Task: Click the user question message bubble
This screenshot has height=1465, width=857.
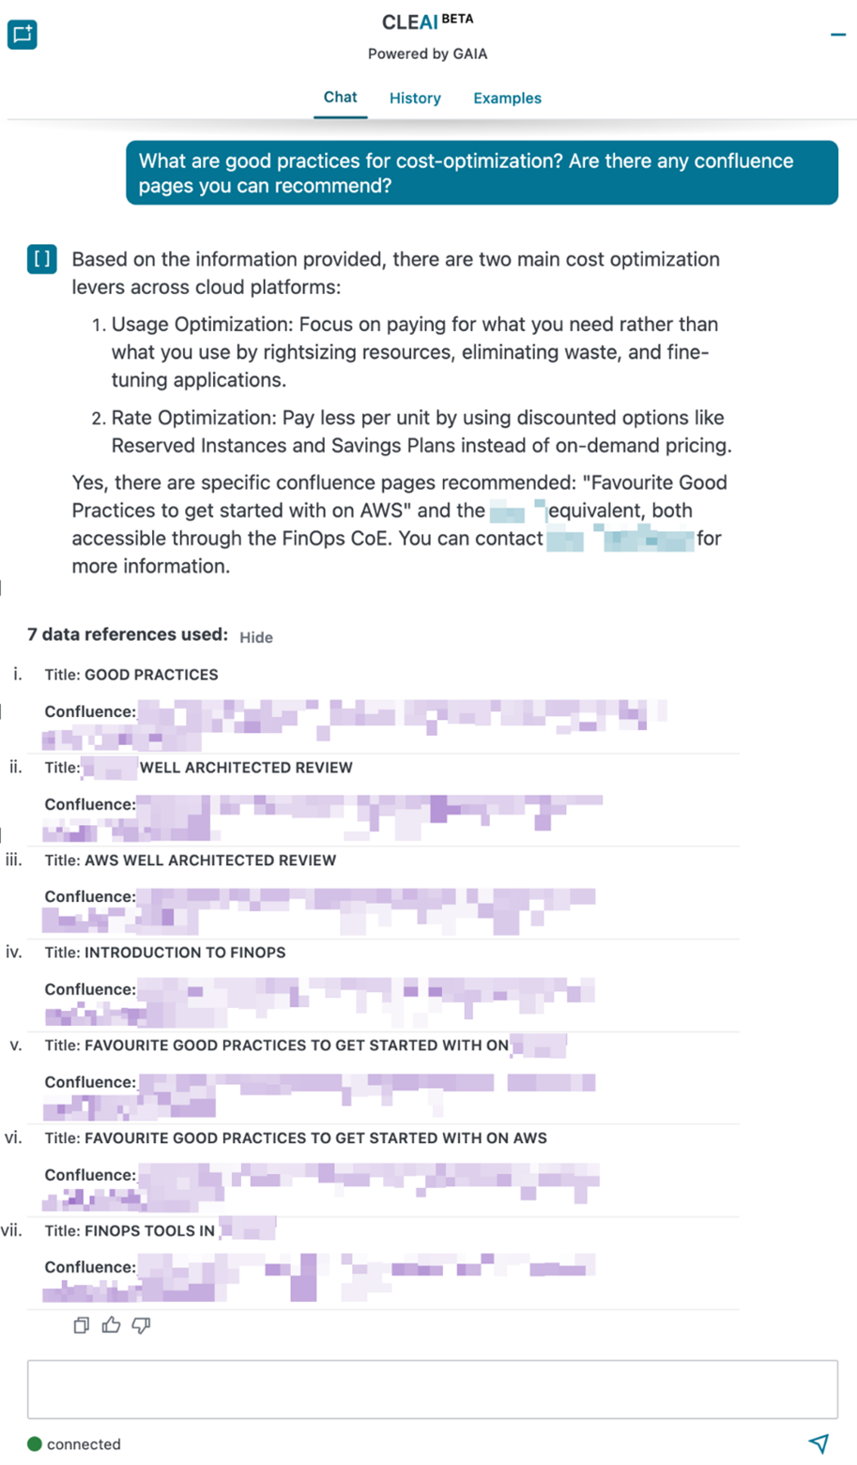Action: [482, 173]
